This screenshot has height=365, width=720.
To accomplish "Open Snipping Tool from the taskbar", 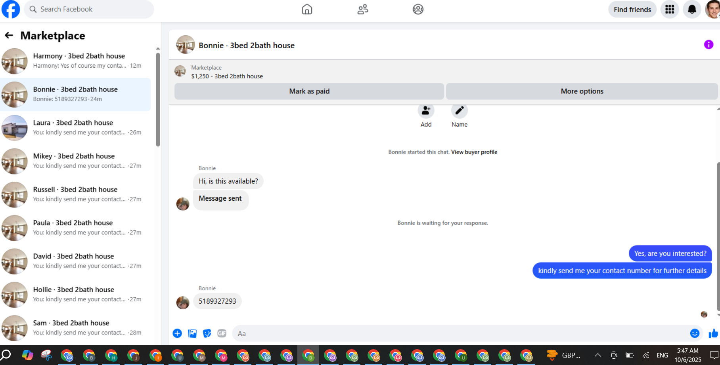I will tap(46, 355).
